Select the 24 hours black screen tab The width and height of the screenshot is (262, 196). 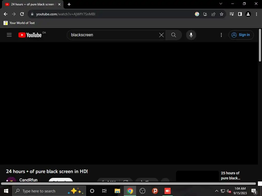32,4
